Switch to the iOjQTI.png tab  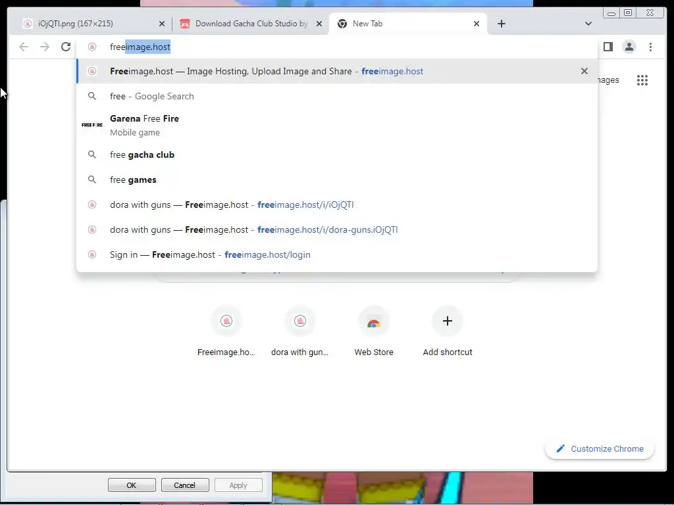[x=93, y=24]
